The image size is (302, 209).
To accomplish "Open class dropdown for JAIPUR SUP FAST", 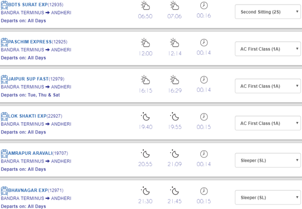I will pyautogui.click(x=268, y=86).
